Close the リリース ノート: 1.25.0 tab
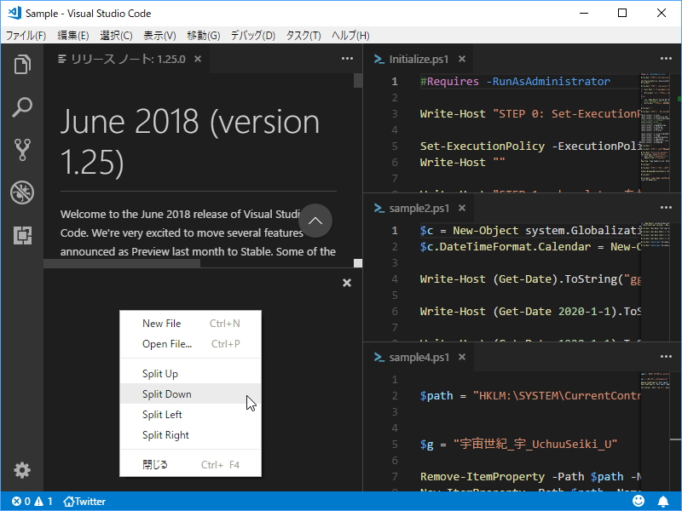The height and width of the screenshot is (511, 682). 198,59
